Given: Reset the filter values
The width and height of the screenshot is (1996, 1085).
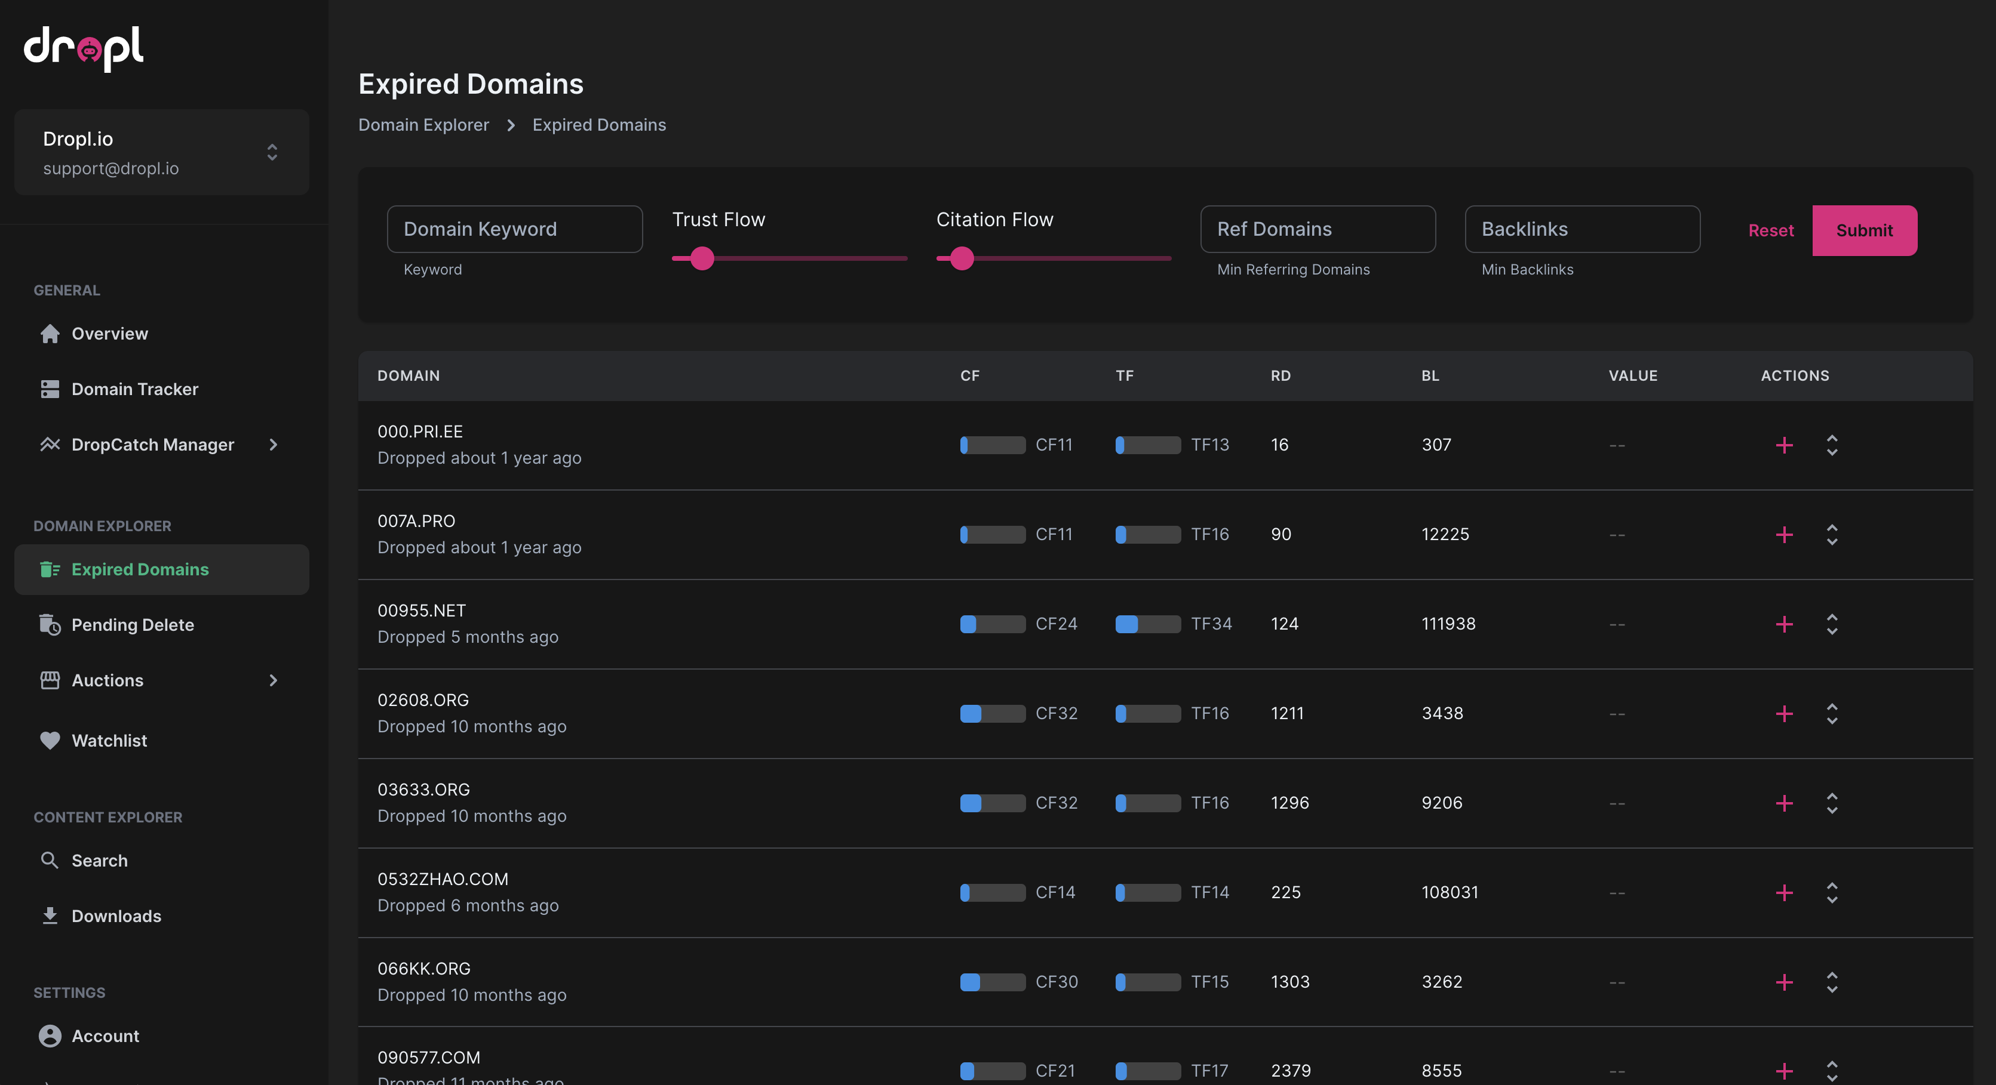Looking at the screenshot, I should (1770, 231).
